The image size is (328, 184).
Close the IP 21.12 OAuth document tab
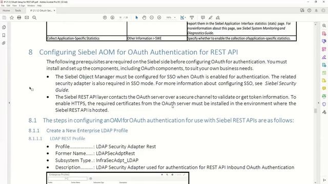pyautogui.click(x=54, y=10)
